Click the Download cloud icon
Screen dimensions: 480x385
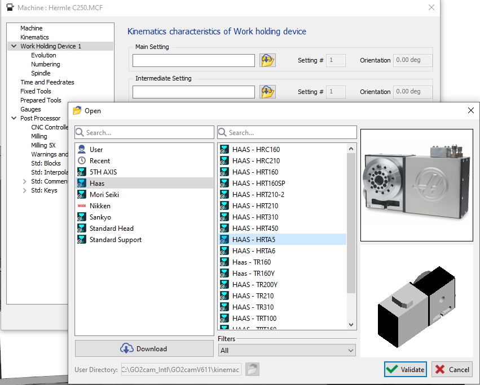point(127,348)
